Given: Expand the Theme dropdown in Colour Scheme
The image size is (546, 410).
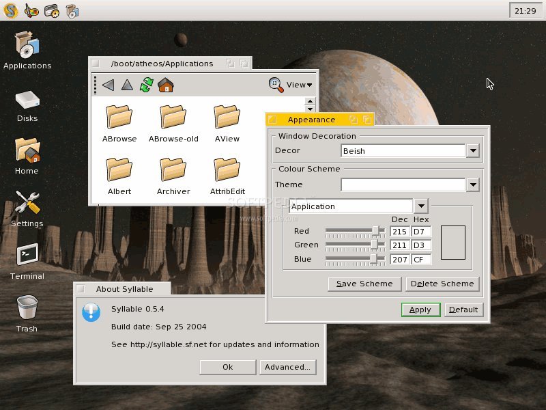Looking at the screenshot, I should [474, 184].
